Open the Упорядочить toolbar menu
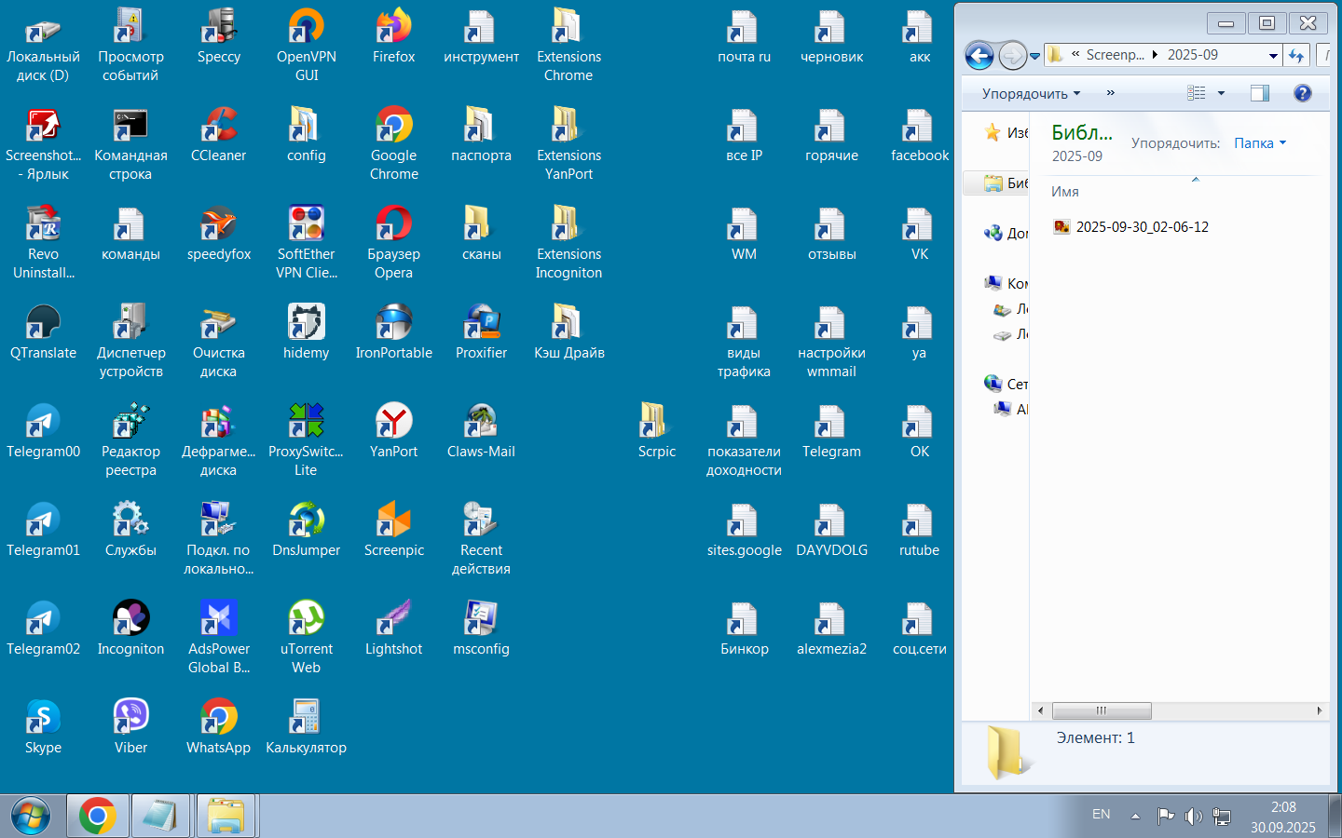The height and width of the screenshot is (838, 1342). coord(1031,93)
